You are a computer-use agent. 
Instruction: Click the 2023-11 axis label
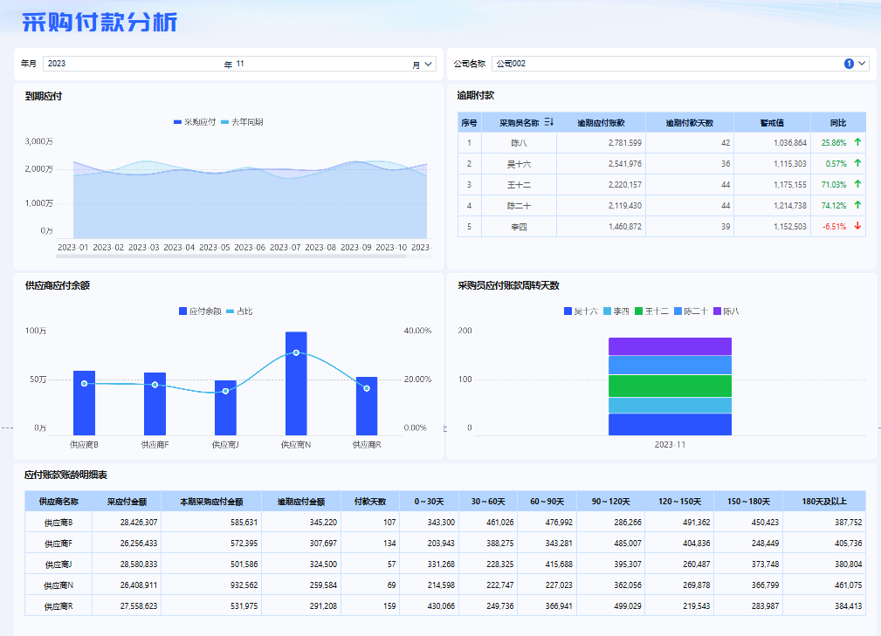point(670,445)
